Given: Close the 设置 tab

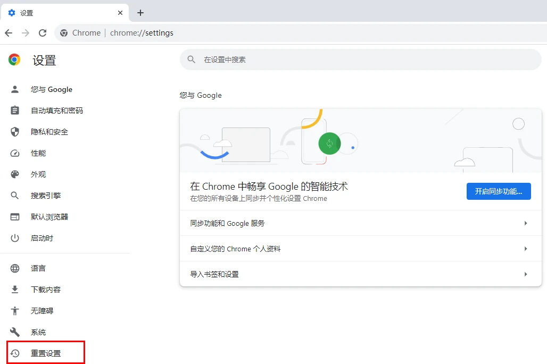Looking at the screenshot, I should pyautogui.click(x=120, y=13).
